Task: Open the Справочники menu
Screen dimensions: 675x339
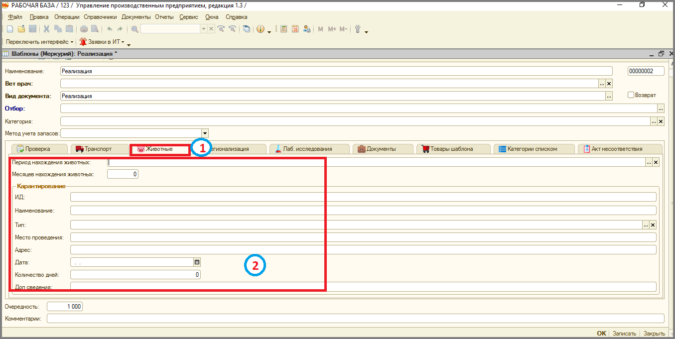Action: (x=100, y=17)
